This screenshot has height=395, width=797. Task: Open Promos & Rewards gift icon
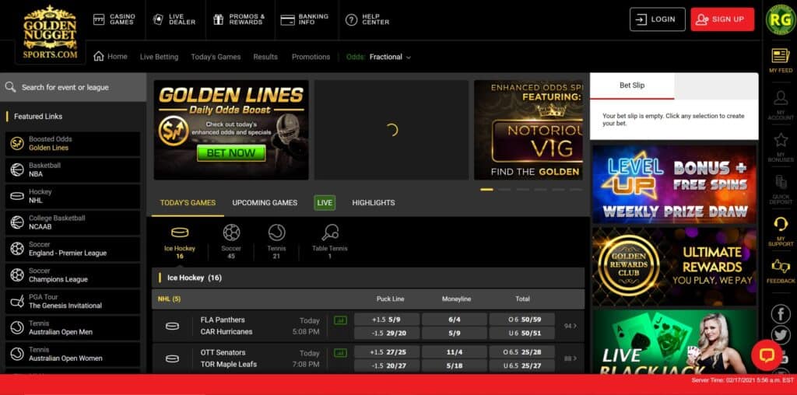tap(219, 19)
